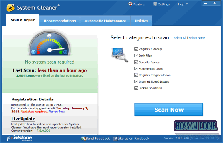
Task: Click the Restore lifebuoy icon
Action: pos(130,4)
